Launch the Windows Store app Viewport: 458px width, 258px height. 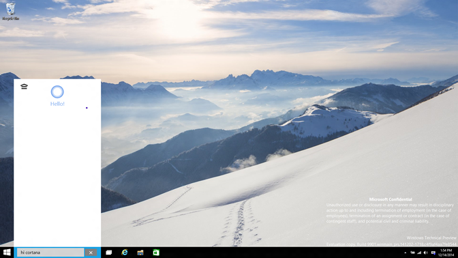(156, 253)
